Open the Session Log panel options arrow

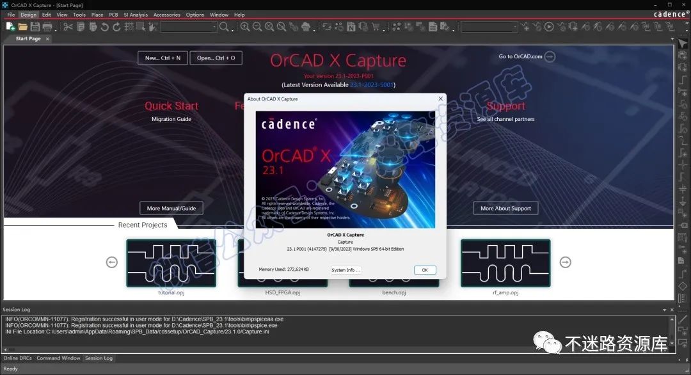point(664,310)
